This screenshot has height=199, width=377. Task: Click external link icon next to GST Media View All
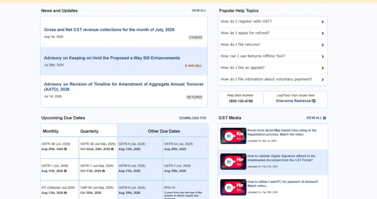coord(324,118)
